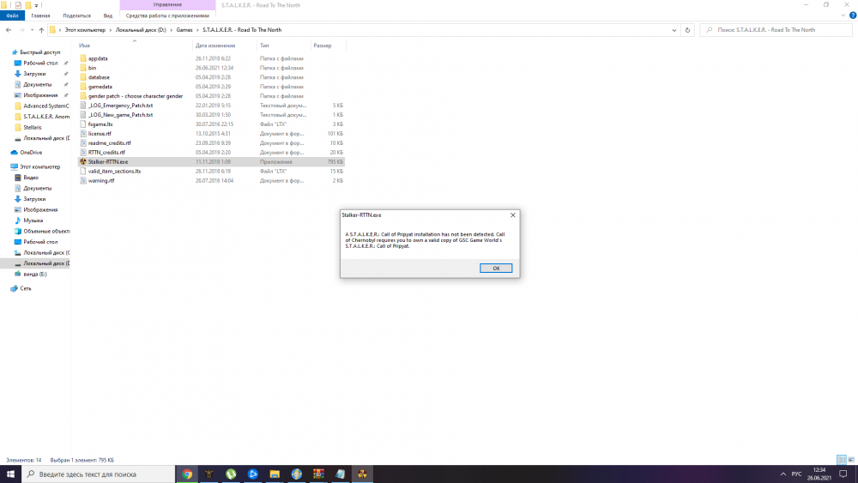Image resolution: width=858 pixels, height=483 pixels.
Task: Navigate to Этот компьютер in breadcrumb
Action: coord(85,30)
